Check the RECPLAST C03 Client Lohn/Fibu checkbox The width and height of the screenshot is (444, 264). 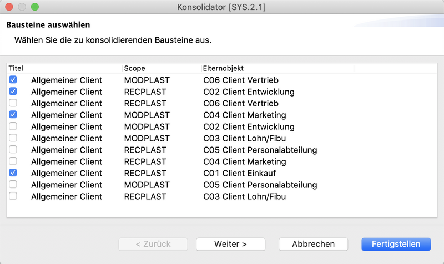[x=13, y=196]
